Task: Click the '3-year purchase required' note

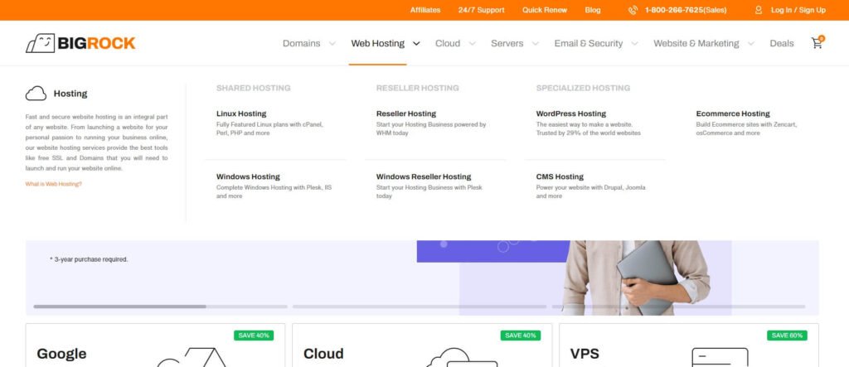Action: (x=89, y=259)
